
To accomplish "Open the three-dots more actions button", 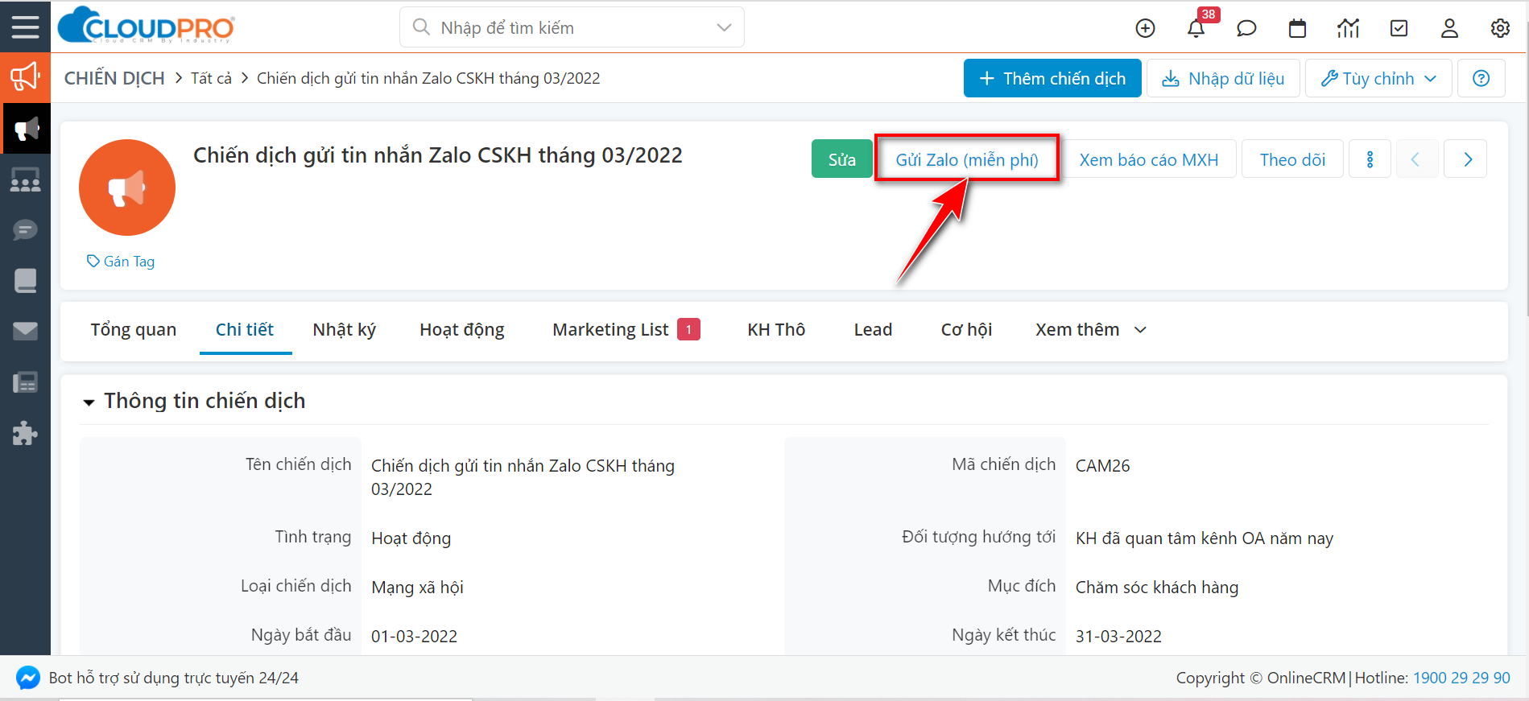I will (x=1370, y=159).
